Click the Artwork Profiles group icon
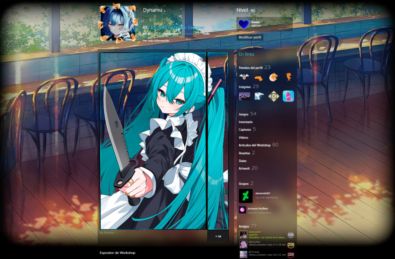The image size is (395, 259). point(242,210)
